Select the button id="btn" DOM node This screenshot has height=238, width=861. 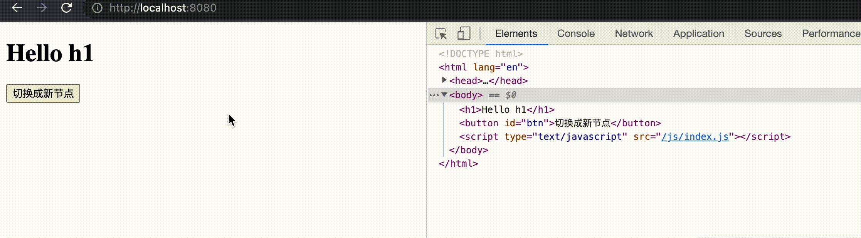point(560,123)
